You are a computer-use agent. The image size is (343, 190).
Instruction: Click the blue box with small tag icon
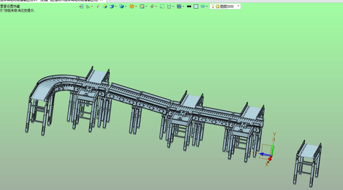(122, 6)
